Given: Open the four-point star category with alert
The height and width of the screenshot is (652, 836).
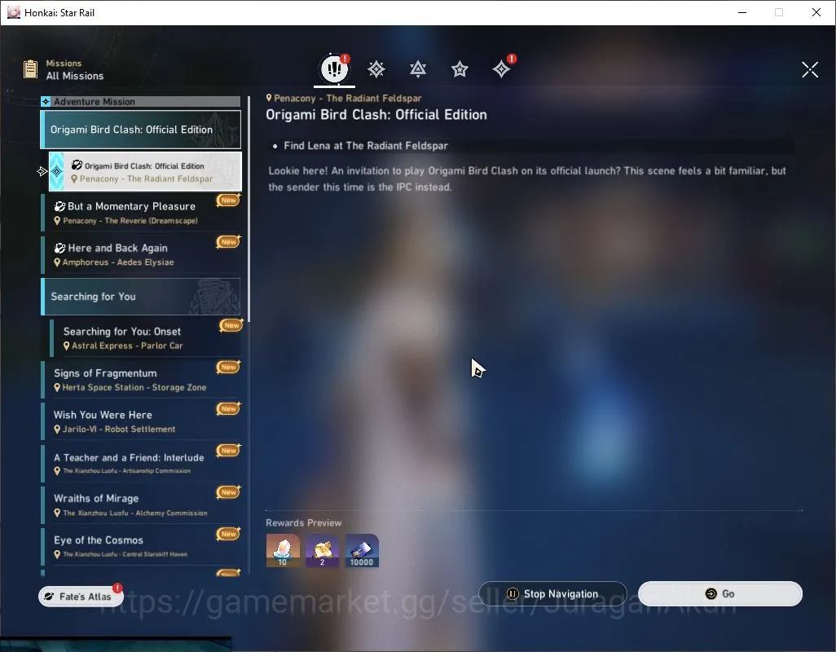Looking at the screenshot, I should [x=502, y=68].
